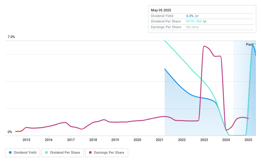Toggle the Dividend Yield legend button

point(23,152)
